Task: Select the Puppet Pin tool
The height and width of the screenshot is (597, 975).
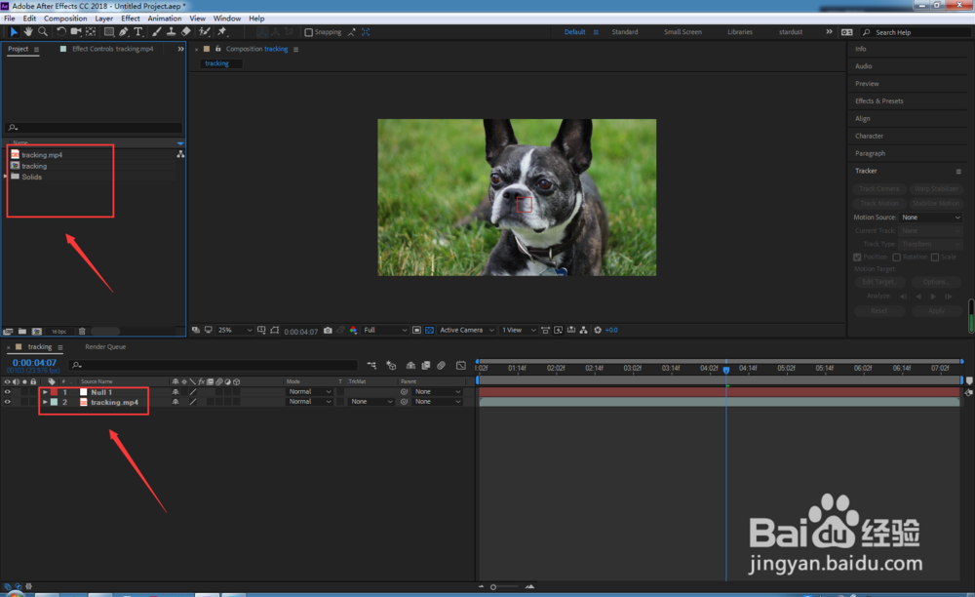Action: pos(222,32)
